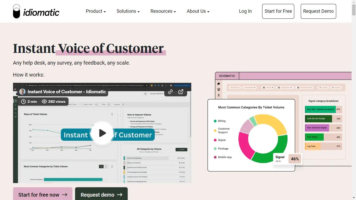Screen dimensions: 356x200
Task: Click the How it works: text
Action: [x=29, y=75]
